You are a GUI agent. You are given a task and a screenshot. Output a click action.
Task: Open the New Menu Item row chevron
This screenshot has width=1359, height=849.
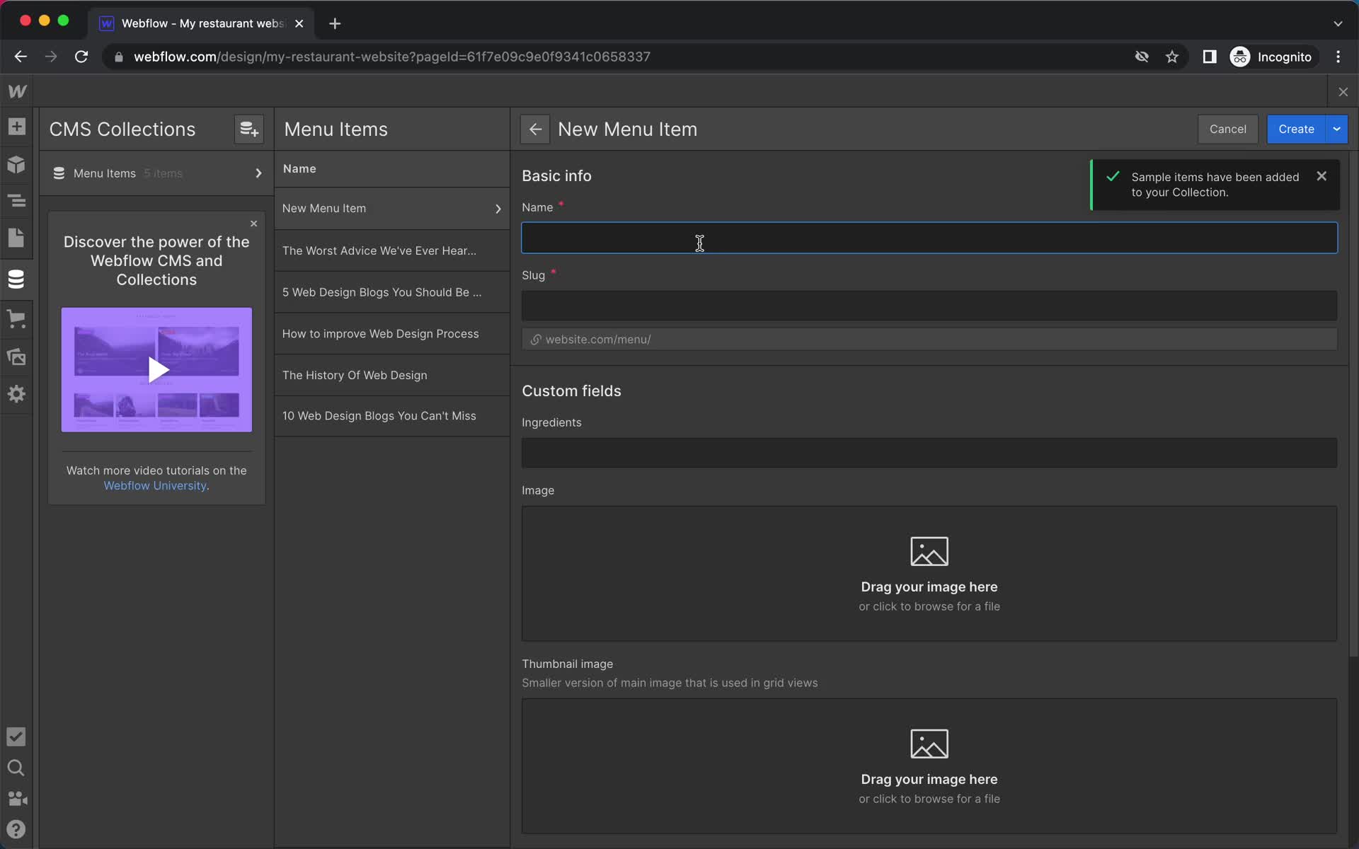coord(498,209)
